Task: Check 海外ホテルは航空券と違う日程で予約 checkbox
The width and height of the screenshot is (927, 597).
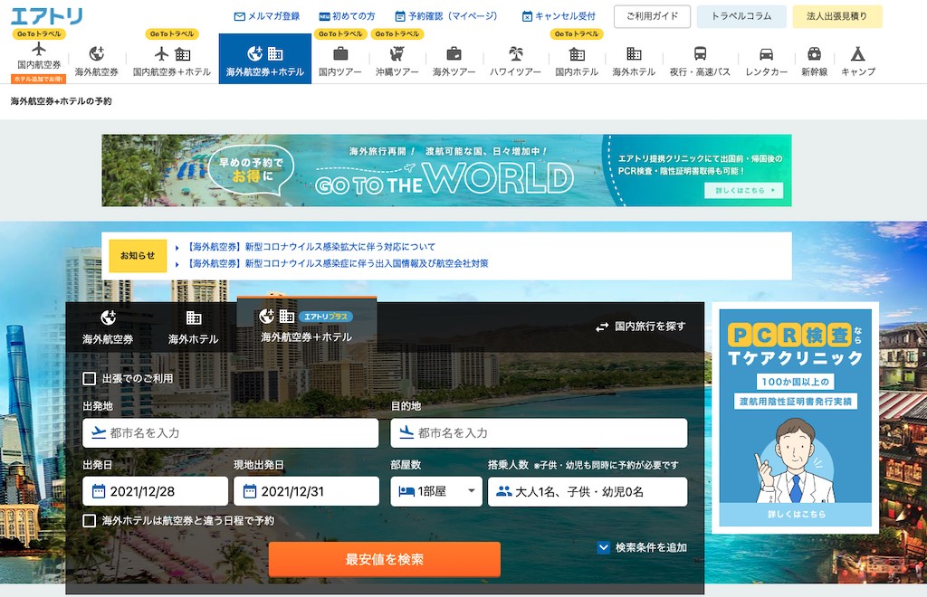Action: click(90, 521)
